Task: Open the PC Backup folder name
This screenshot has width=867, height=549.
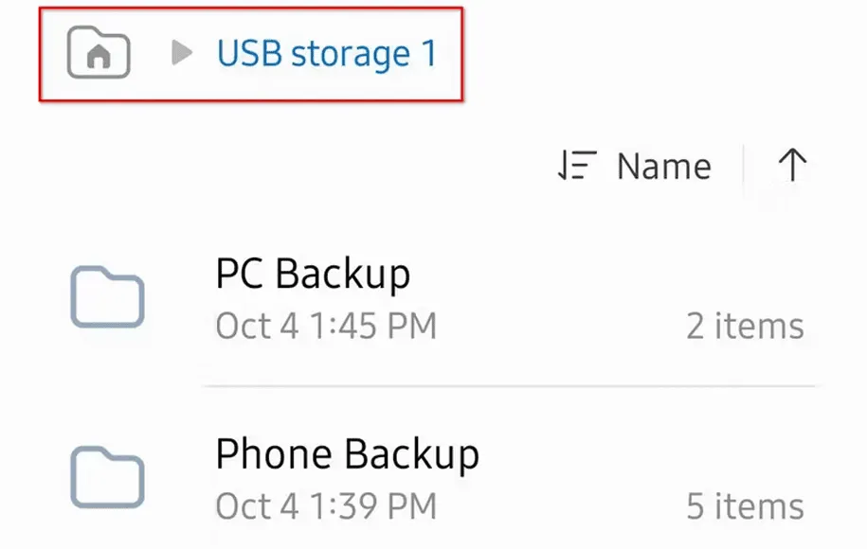Action: point(313,274)
